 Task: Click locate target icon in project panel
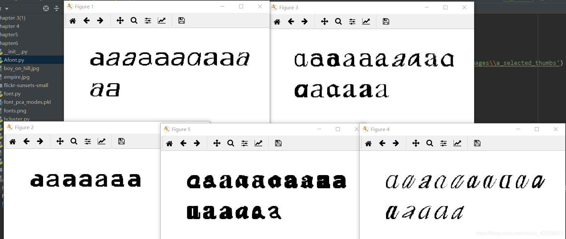tap(46, 9)
